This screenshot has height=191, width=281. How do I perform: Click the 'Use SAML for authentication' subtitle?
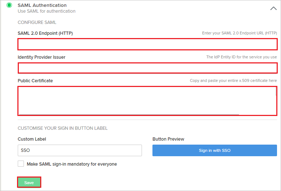pos(47,11)
